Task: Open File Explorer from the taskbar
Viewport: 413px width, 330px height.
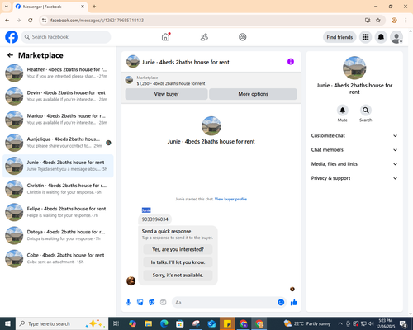Action: 148,323
